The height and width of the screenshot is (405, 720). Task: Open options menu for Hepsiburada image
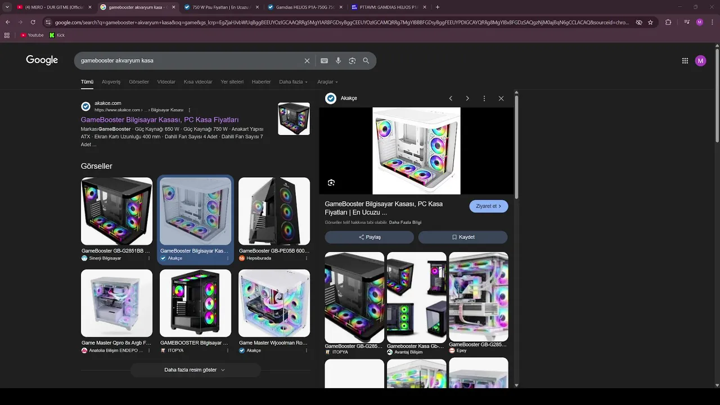pyautogui.click(x=307, y=258)
